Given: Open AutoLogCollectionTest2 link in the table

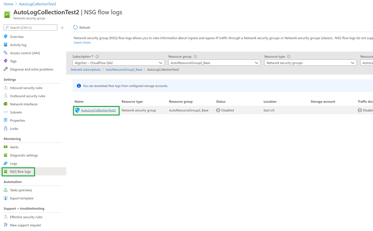Looking at the screenshot, I should point(98,110).
